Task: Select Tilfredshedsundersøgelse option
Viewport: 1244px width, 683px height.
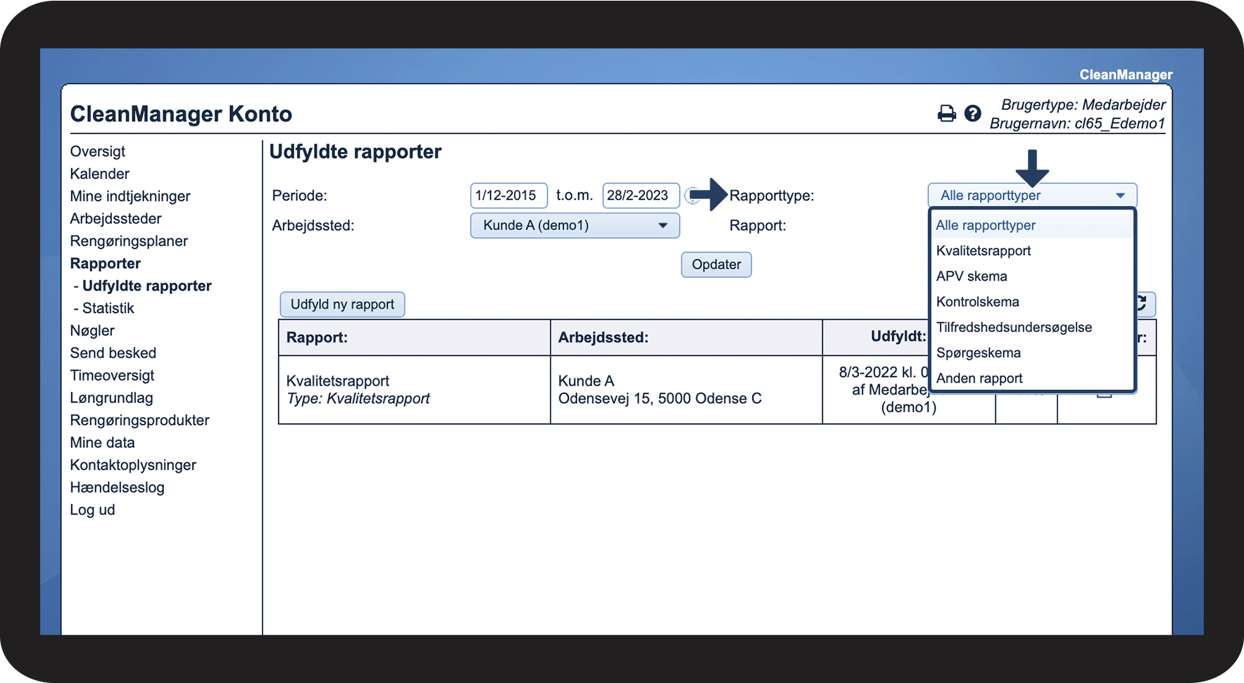Action: coord(1013,327)
